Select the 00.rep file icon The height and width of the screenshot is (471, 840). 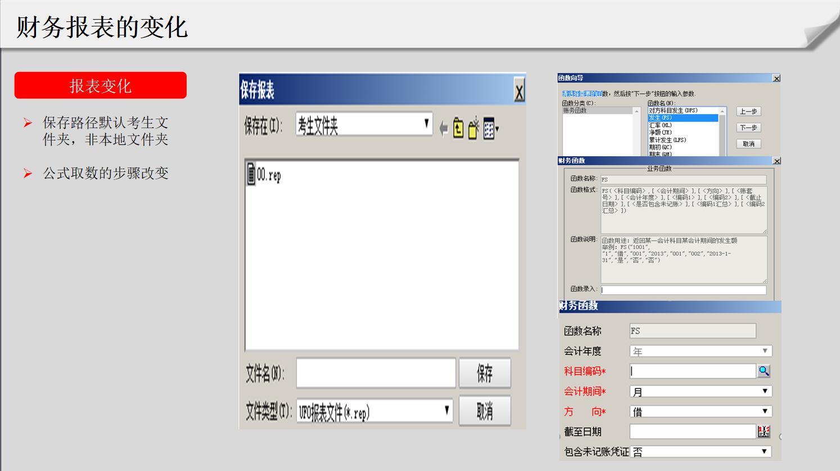pyautogui.click(x=251, y=174)
